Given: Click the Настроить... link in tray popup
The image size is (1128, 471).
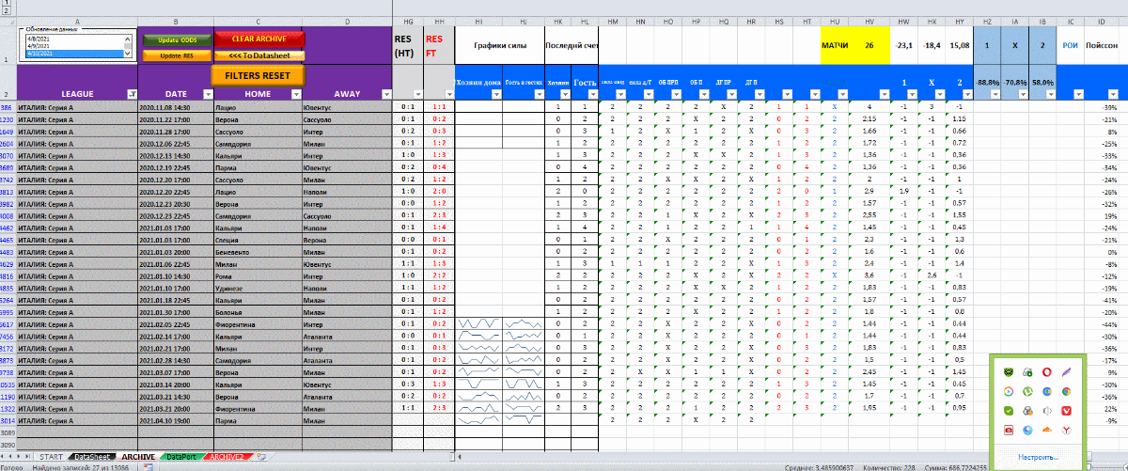Looking at the screenshot, I should 1038,456.
